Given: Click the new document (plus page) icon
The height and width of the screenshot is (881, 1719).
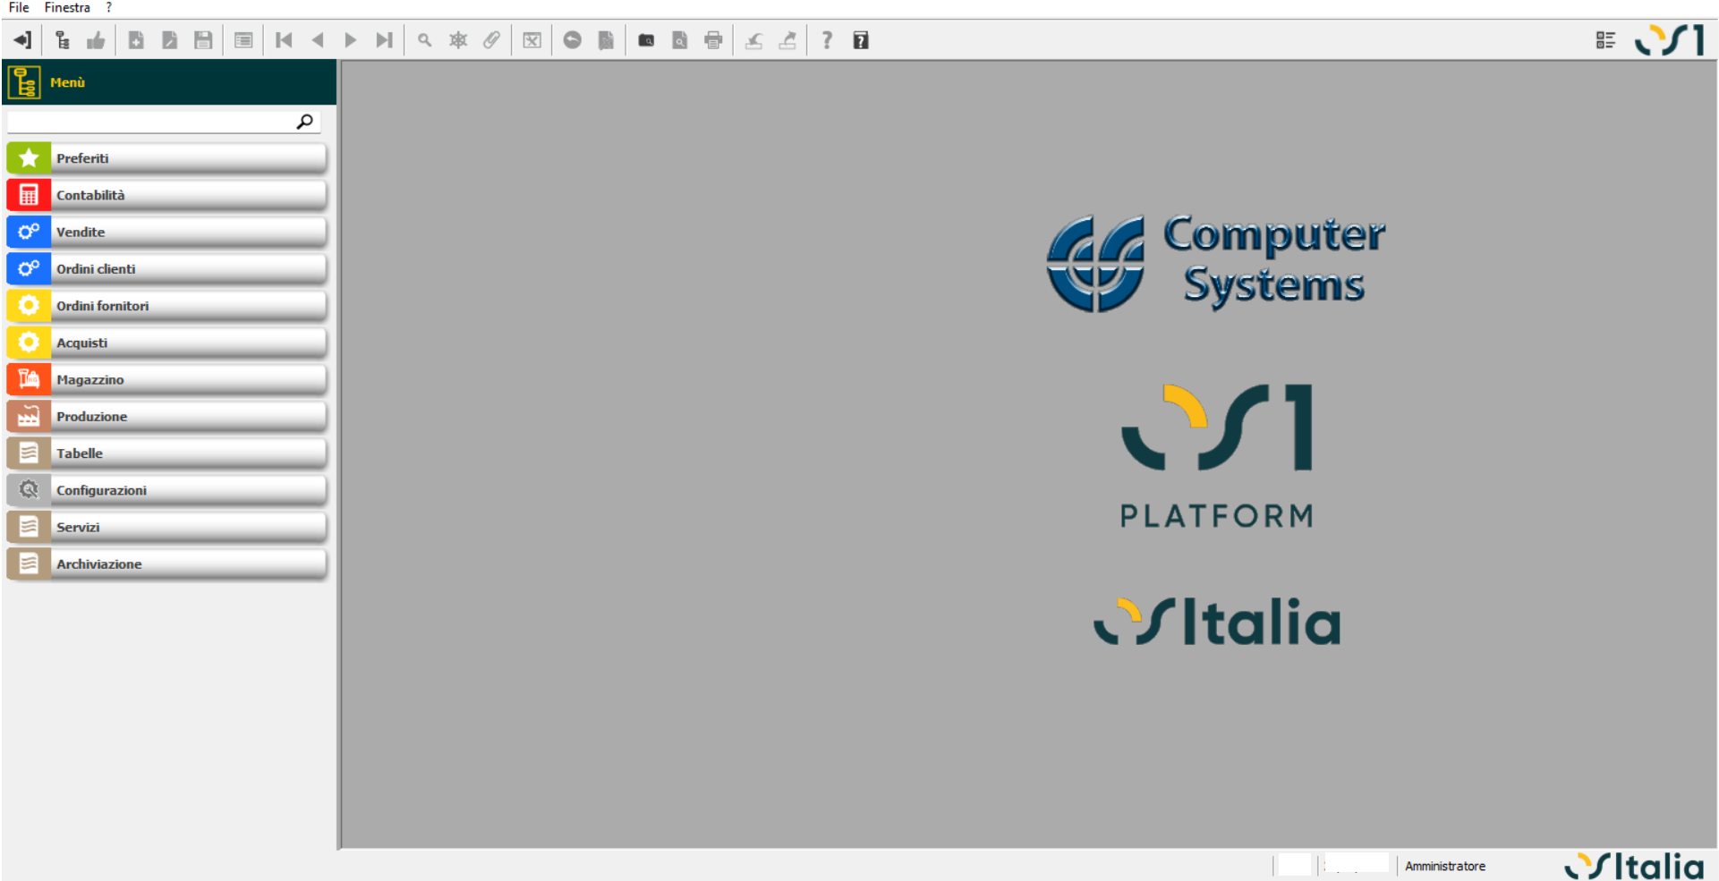Looking at the screenshot, I should [136, 40].
